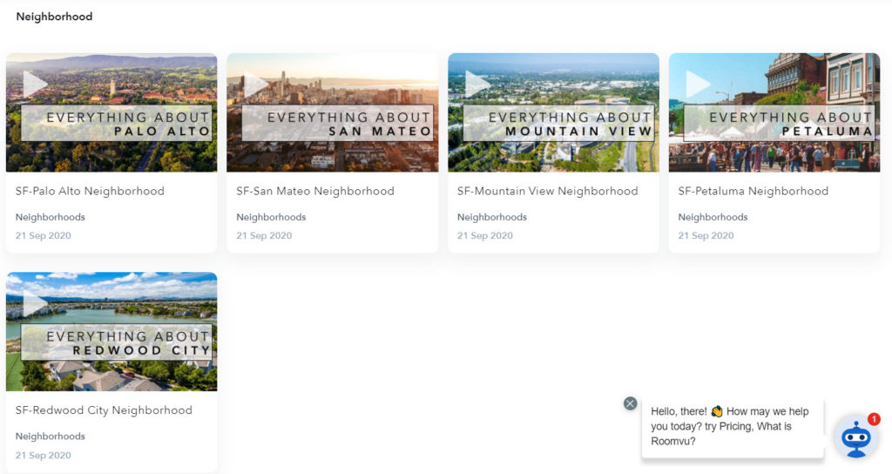
Task: Click Neighborhoods category under Petaluma card
Action: click(x=713, y=217)
